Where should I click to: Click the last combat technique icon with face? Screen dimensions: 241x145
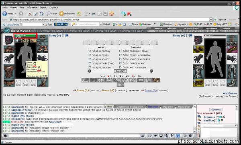pos(156,80)
